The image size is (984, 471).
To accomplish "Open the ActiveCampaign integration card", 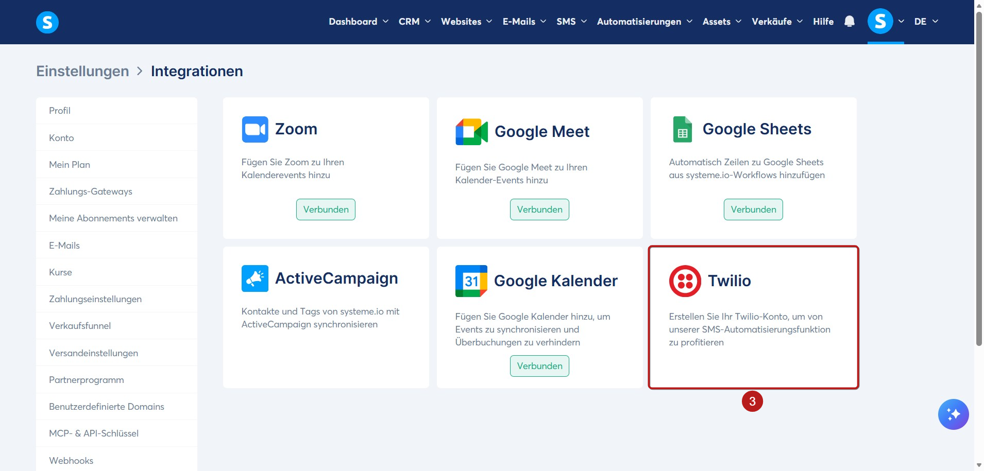I will pyautogui.click(x=326, y=317).
